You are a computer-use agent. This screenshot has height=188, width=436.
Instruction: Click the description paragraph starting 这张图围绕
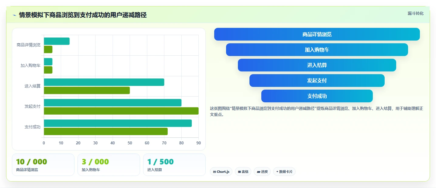[x=317, y=111]
